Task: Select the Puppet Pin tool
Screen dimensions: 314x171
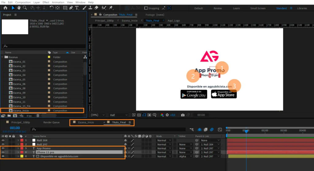Action: [x=111, y=8]
